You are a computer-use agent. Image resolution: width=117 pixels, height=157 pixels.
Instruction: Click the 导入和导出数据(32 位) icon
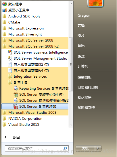coord(10,64)
